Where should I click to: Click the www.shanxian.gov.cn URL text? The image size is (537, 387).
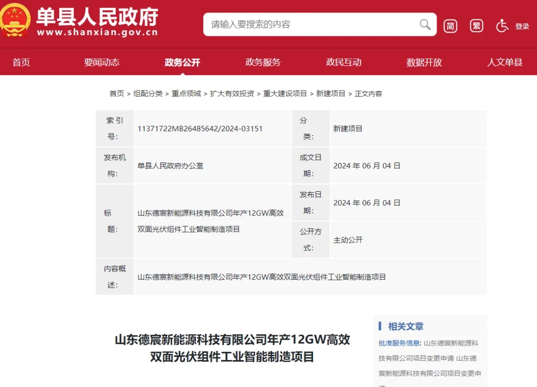(97, 32)
